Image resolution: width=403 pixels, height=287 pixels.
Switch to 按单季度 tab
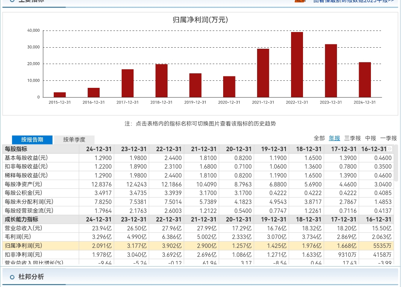74,140
